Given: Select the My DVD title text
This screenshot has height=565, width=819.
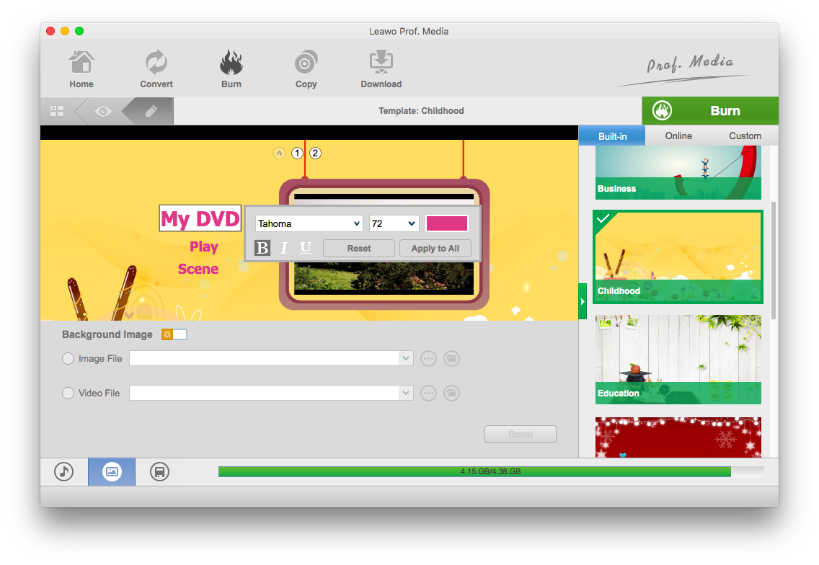Looking at the screenshot, I should point(200,218).
